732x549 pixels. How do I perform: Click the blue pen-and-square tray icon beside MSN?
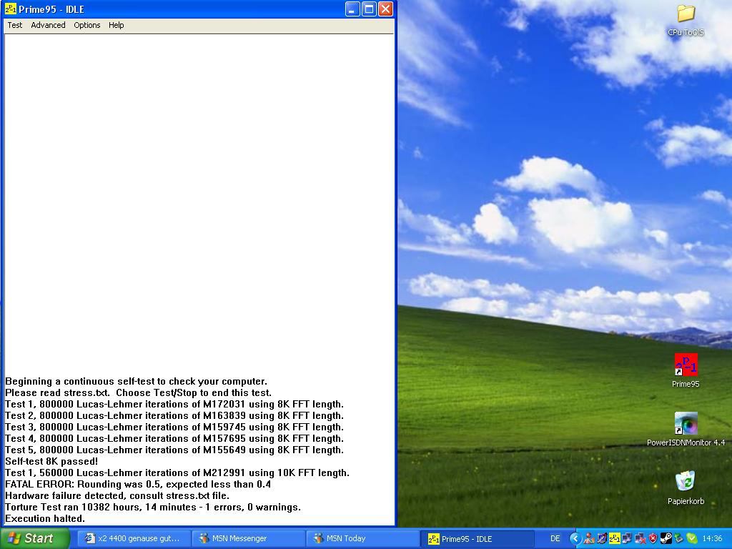tap(602, 538)
